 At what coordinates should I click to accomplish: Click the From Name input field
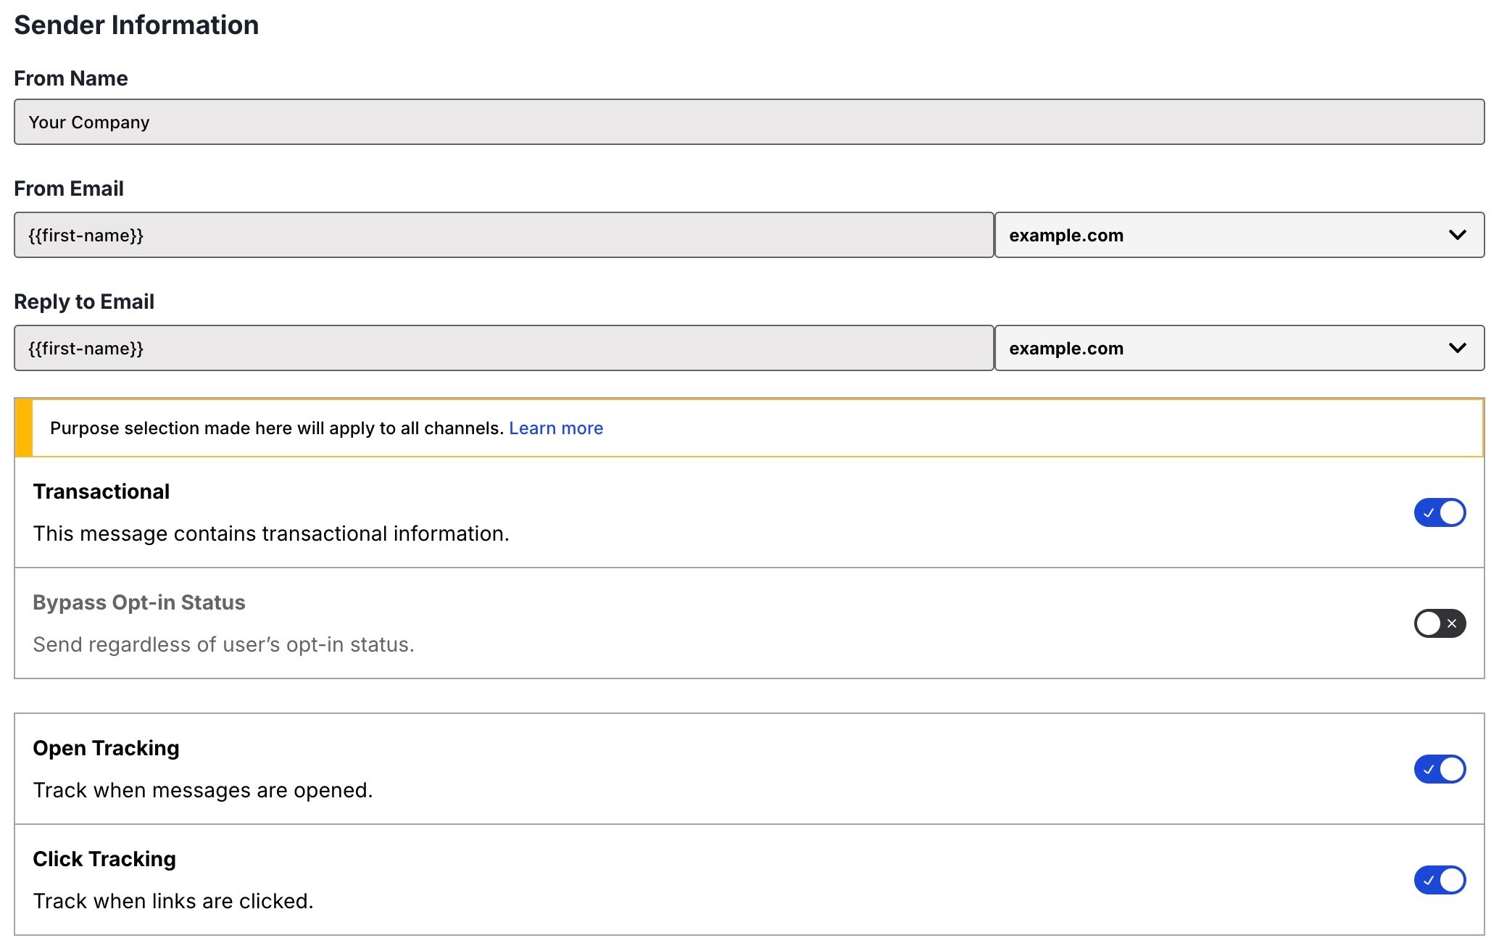(749, 122)
